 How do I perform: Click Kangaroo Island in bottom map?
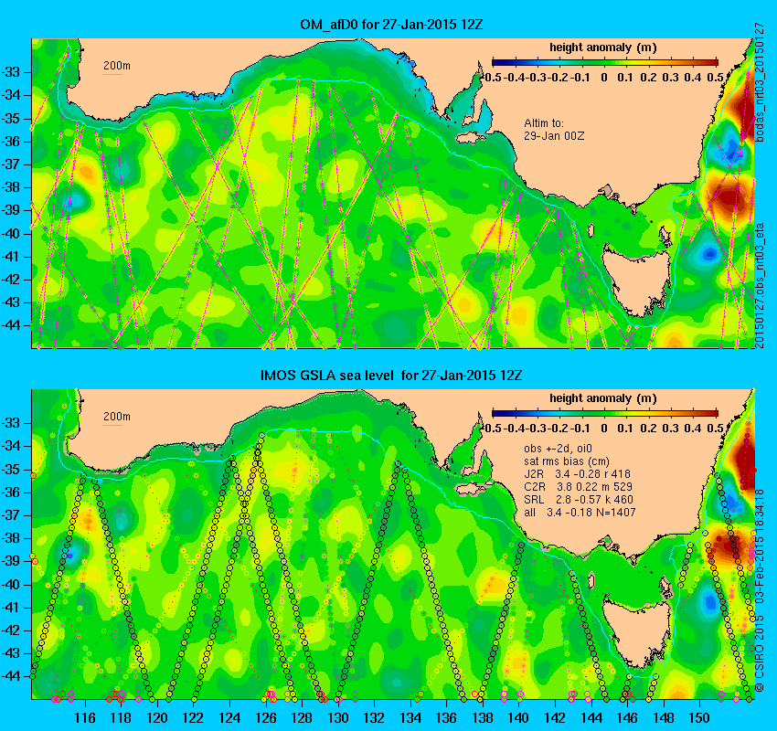474,488
